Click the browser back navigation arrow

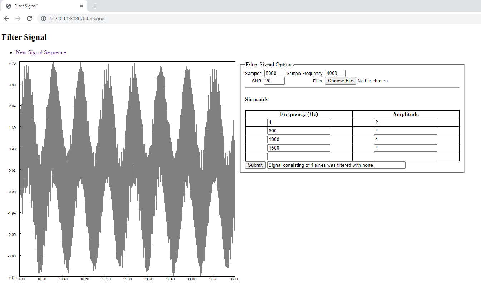coord(6,18)
